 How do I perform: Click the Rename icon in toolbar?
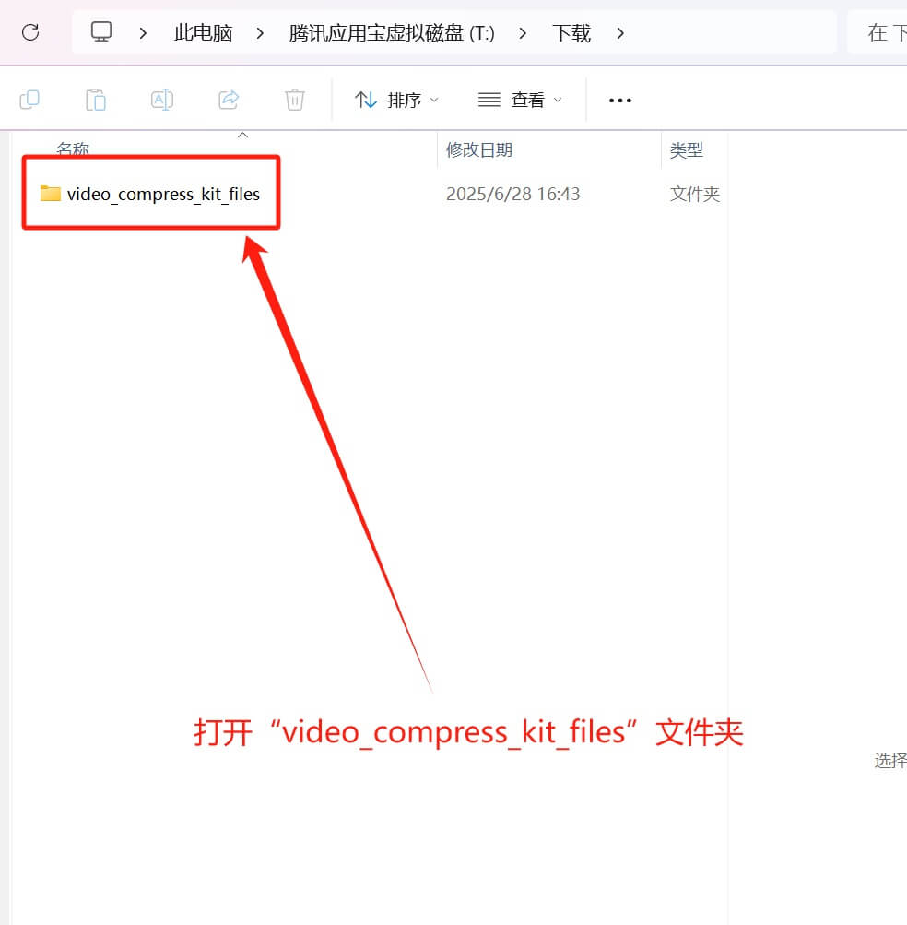tap(162, 100)
